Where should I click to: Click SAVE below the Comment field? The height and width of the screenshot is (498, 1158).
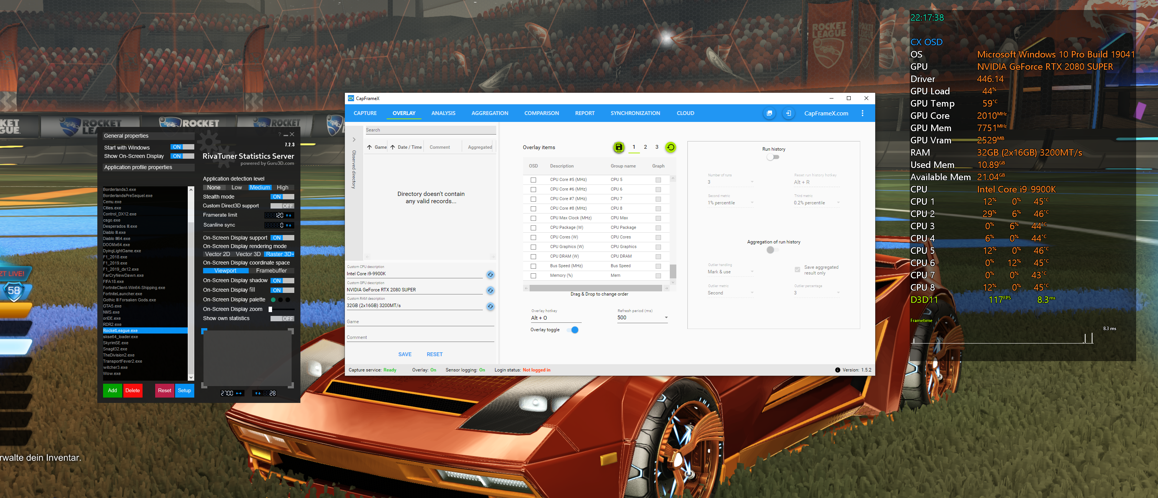405,355
